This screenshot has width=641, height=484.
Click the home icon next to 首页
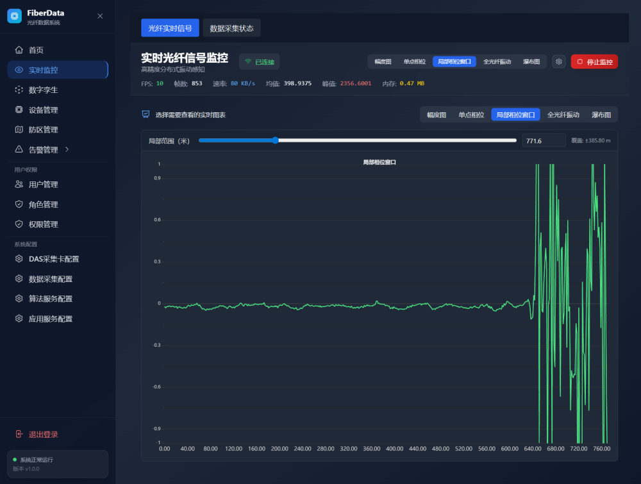(x=19, y=50)
